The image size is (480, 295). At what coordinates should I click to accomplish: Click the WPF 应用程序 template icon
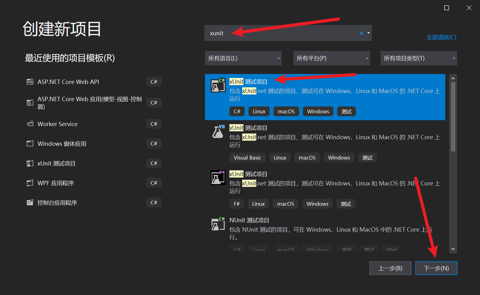[30, 183]
